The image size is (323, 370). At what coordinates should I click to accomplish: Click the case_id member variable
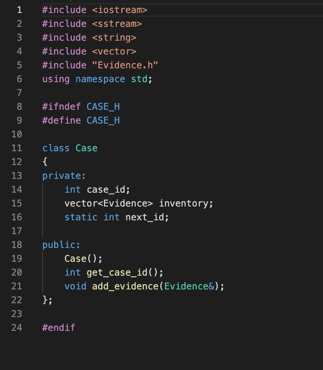tap(106, 190)
